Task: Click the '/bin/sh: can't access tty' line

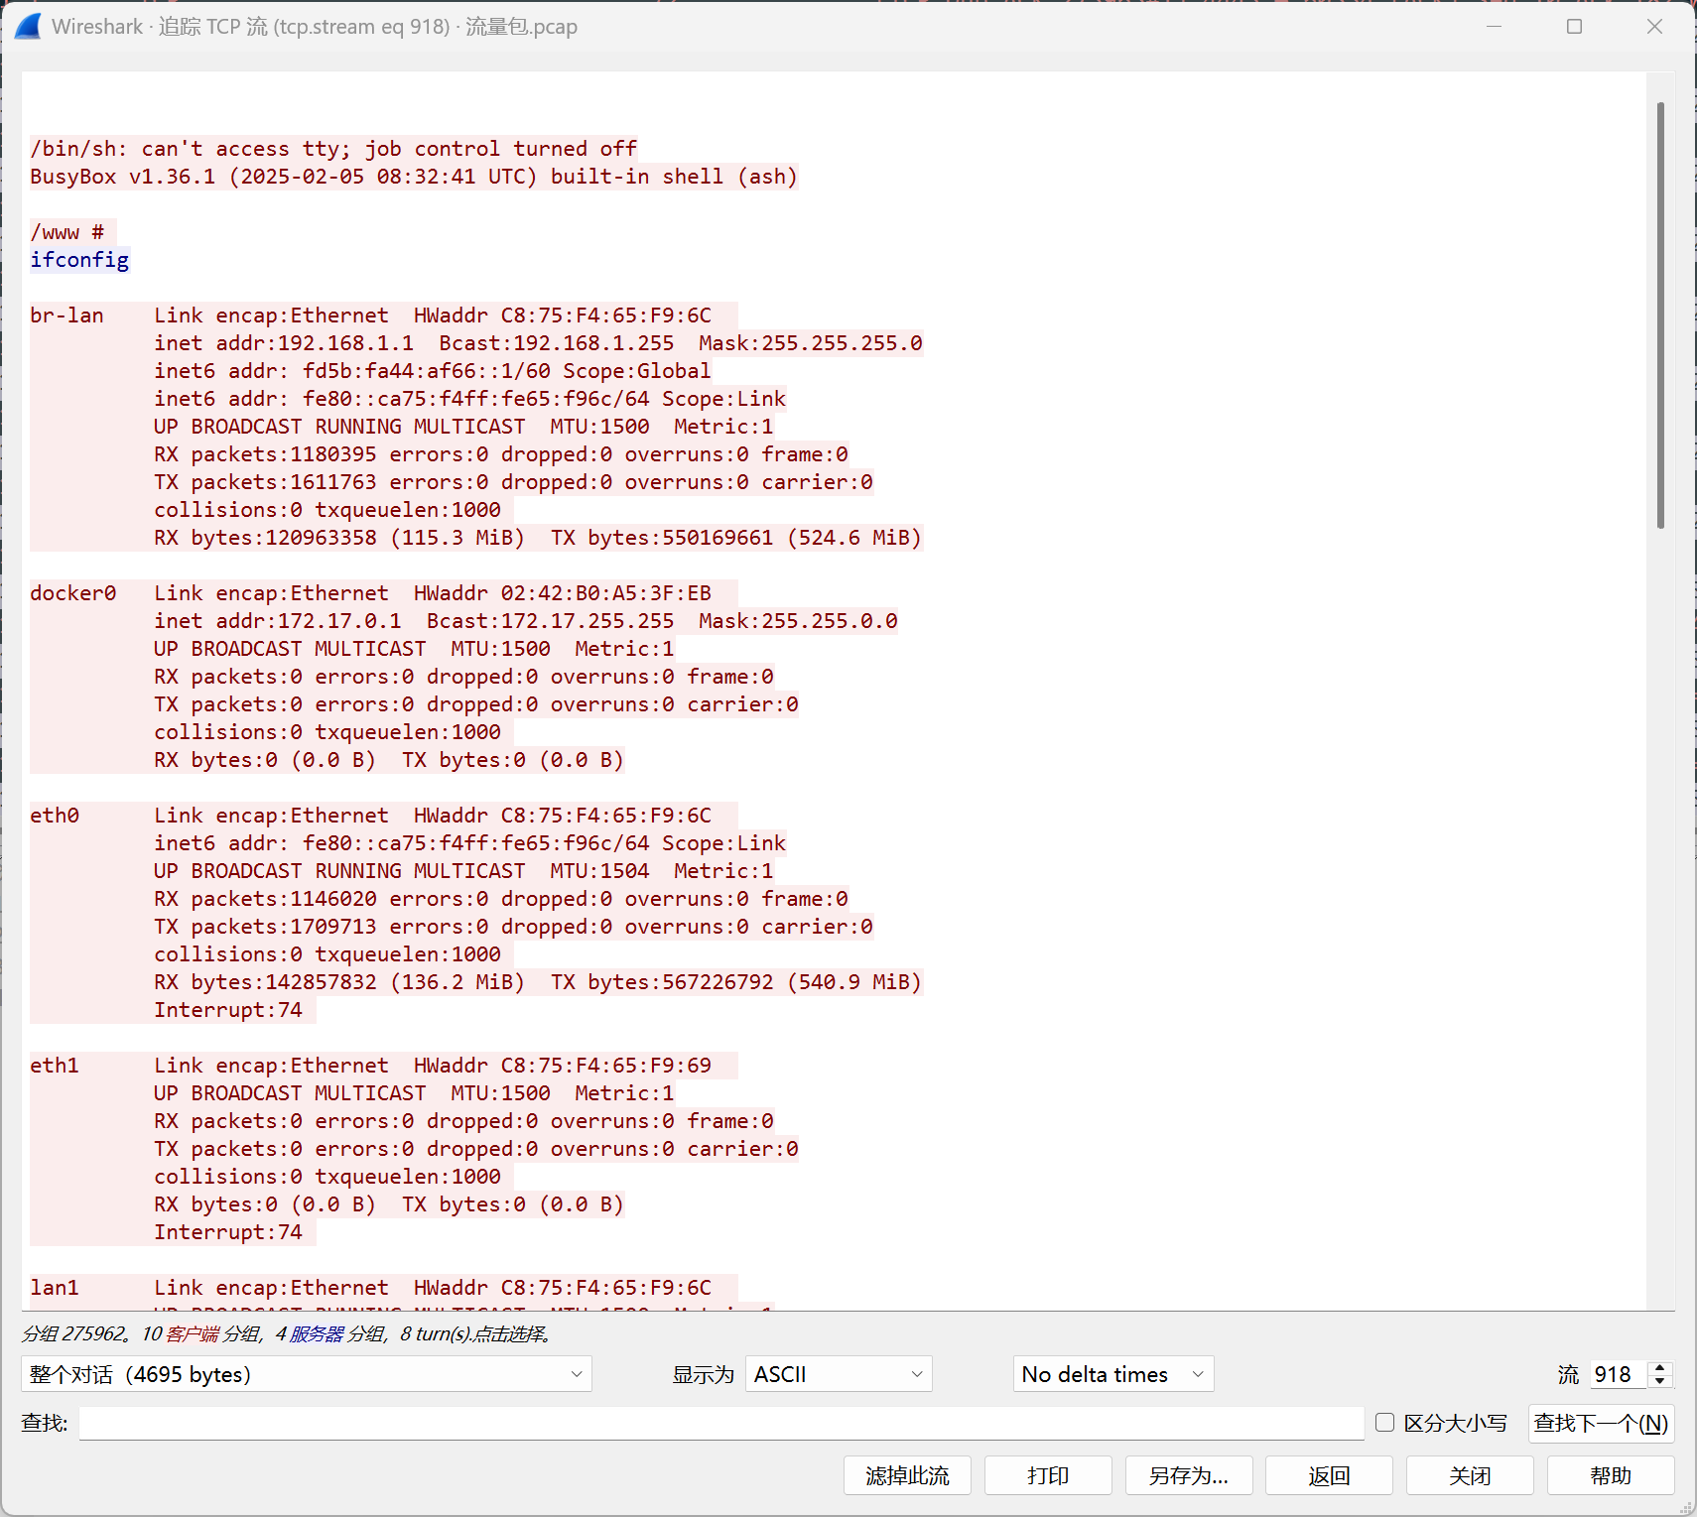Action: tap(333, 149)
